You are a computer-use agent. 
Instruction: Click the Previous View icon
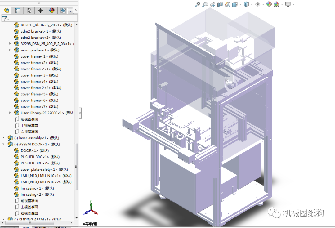(x=212, y=4)
